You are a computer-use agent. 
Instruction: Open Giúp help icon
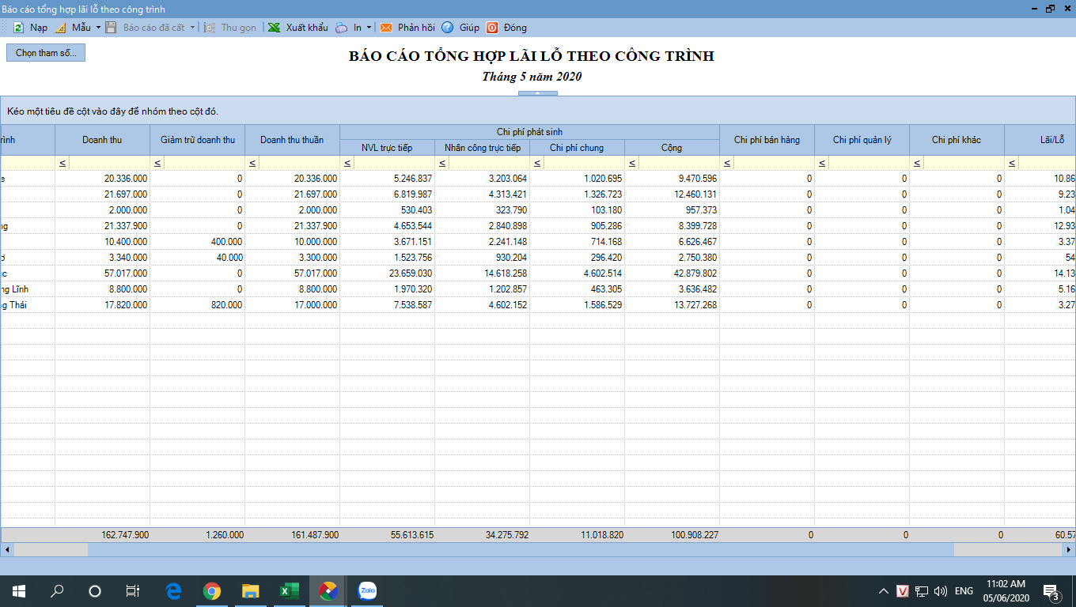(x=448, y=28)
